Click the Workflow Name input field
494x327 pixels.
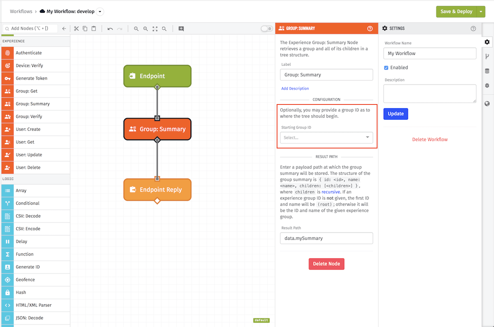430,53
